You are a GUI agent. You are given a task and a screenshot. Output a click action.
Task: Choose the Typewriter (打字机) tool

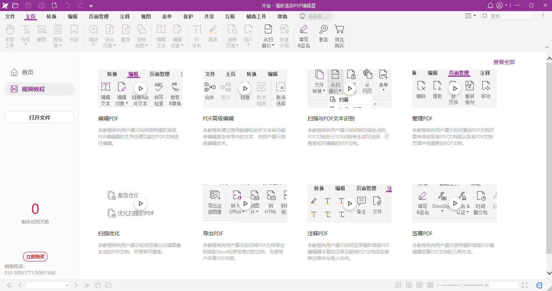click(197, 36)
